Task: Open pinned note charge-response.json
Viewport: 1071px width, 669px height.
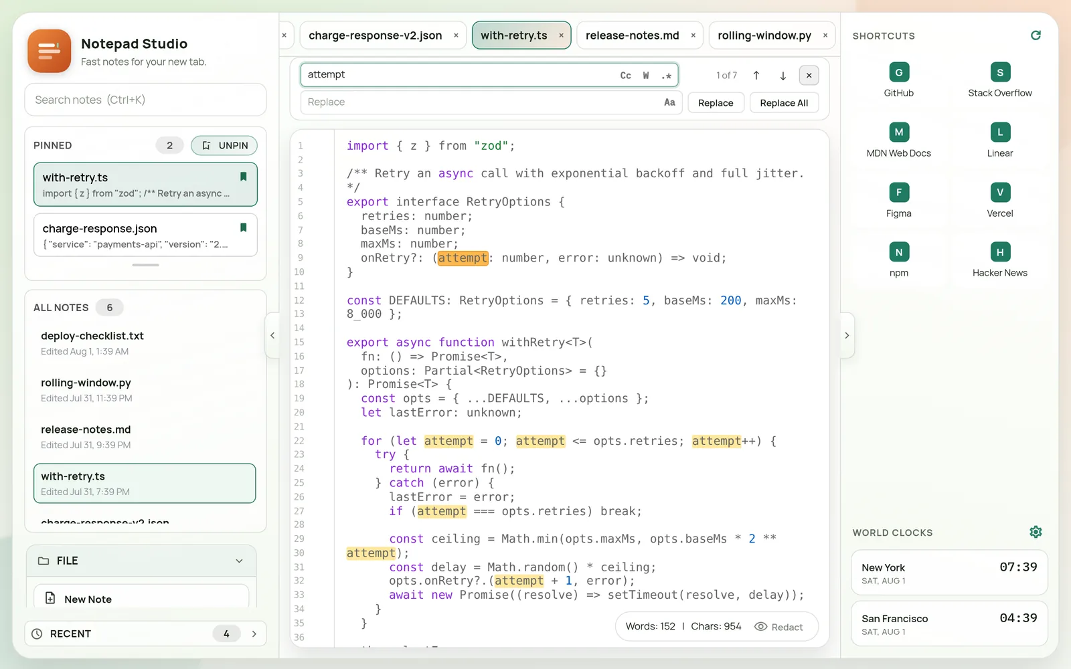Action: [145, 235]
